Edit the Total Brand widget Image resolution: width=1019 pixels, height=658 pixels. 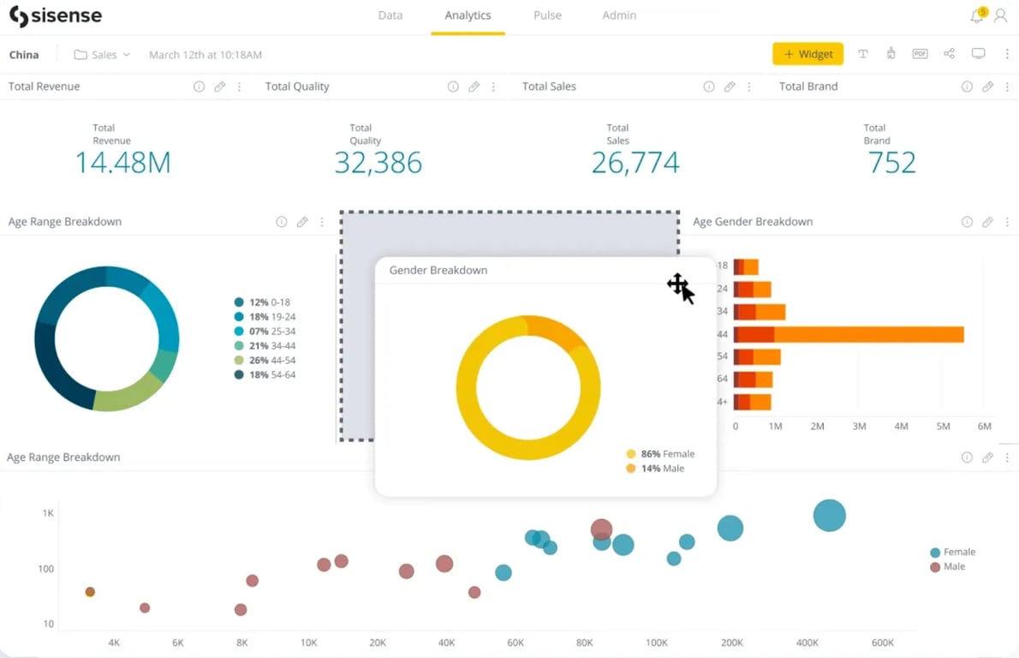[x=987, y=87]
